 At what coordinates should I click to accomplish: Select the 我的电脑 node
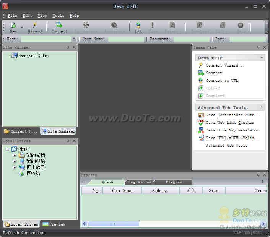pyautogui.click(x=36, y=161)
